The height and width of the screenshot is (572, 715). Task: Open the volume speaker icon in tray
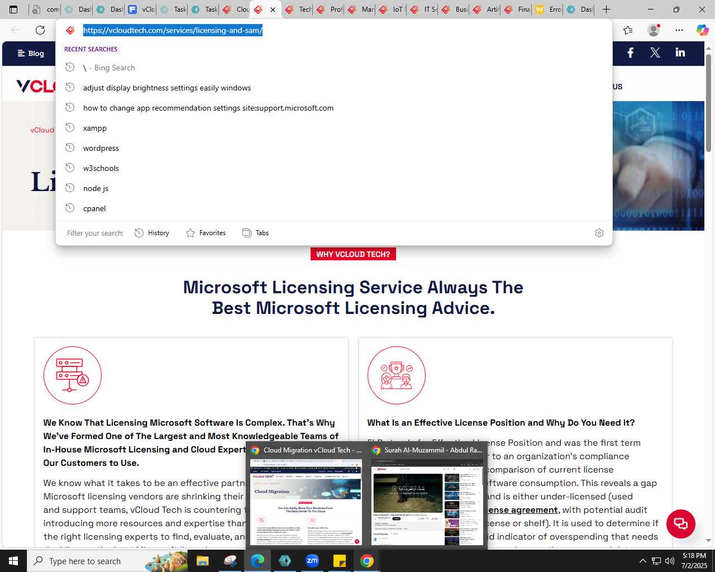coord(670,561)
